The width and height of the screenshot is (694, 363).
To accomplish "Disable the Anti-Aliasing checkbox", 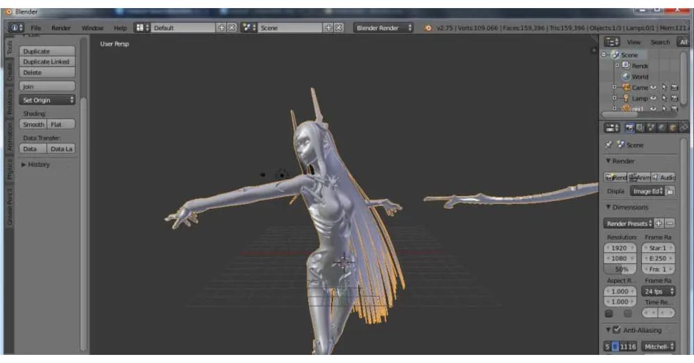I will point(617,330).
